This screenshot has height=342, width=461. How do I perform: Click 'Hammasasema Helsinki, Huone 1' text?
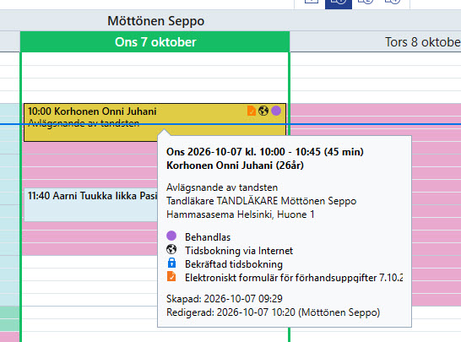tap(240, 214)
